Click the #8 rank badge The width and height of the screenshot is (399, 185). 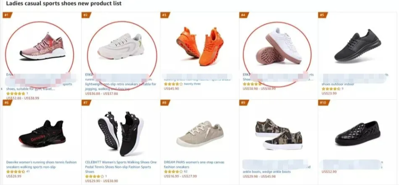pos(164,103)
